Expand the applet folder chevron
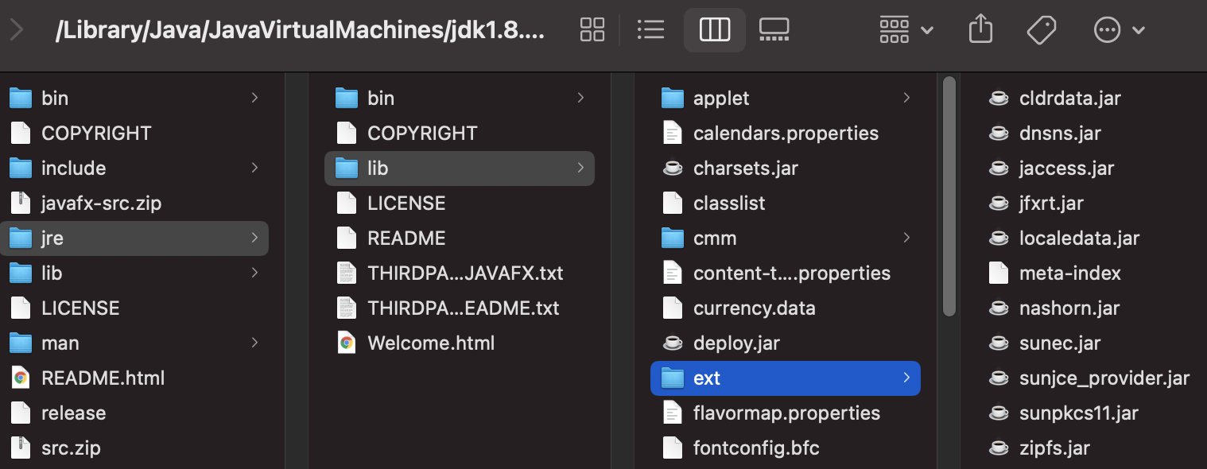The image size is (1207, 469). click(906, 98)
